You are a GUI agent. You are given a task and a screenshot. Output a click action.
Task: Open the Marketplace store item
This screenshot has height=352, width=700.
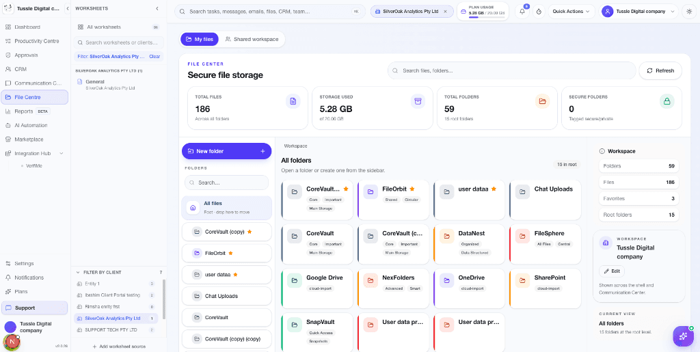click(35, 139)
